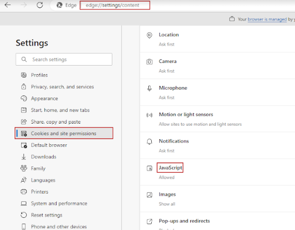Open Phone and other devices
Viewport: 295px width, 230px height.
[59, 226]
